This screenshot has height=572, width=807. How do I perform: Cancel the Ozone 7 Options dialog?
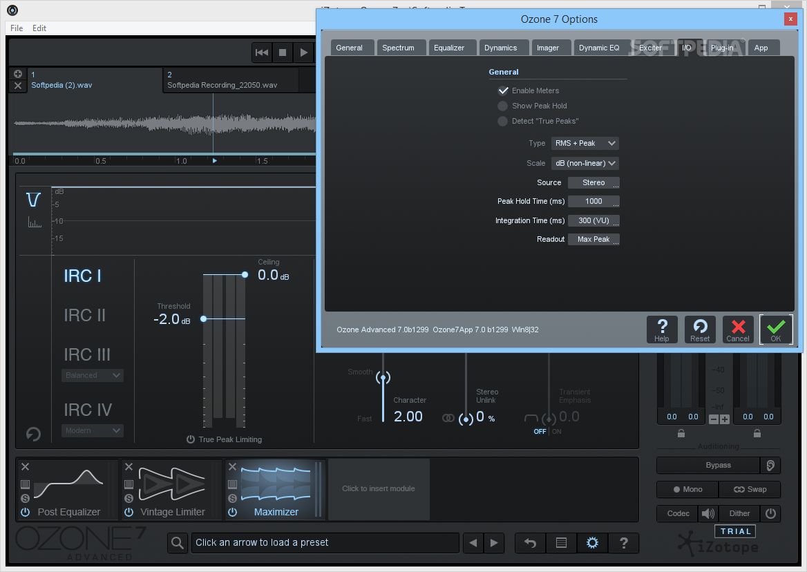(x=738, y=330)
